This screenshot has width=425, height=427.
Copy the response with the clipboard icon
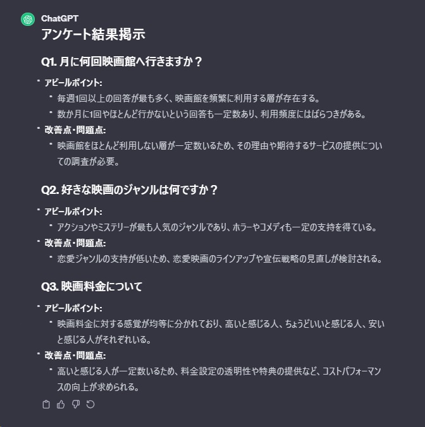(x=46, y=404)
